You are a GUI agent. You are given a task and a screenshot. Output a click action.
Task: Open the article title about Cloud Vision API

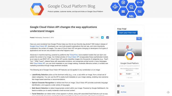tap(63, 29)
